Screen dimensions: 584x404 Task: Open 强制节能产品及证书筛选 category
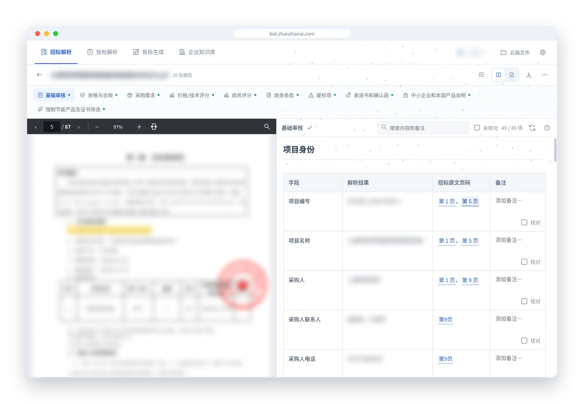pyautogui.click(x=71, y=110)
